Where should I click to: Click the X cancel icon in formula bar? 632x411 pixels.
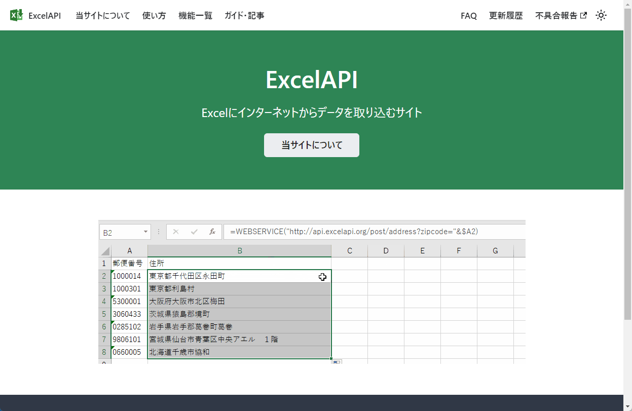pyautogui.click(x=176, y=232)
